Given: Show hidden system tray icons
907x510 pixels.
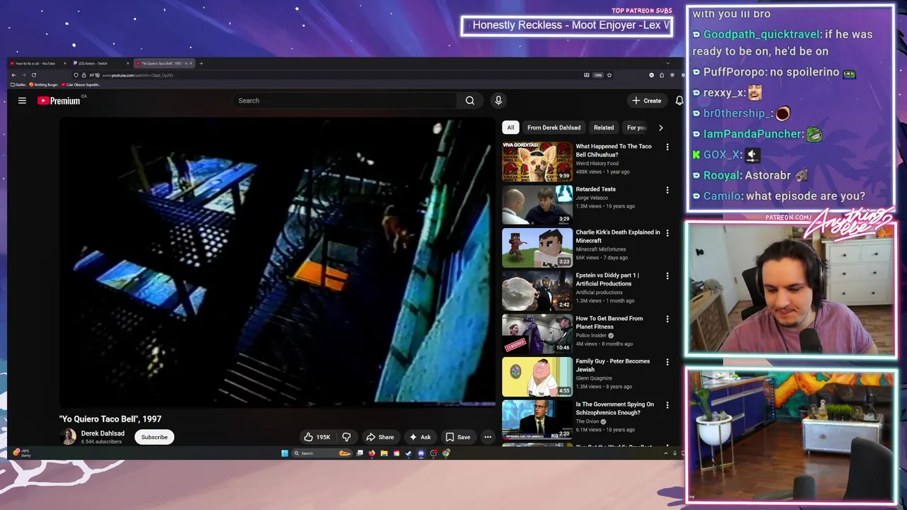Looking at the screenshot, I should pos(665,453).
